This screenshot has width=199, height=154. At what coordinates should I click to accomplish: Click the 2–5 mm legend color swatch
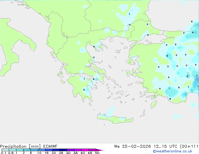coord(27,150)
